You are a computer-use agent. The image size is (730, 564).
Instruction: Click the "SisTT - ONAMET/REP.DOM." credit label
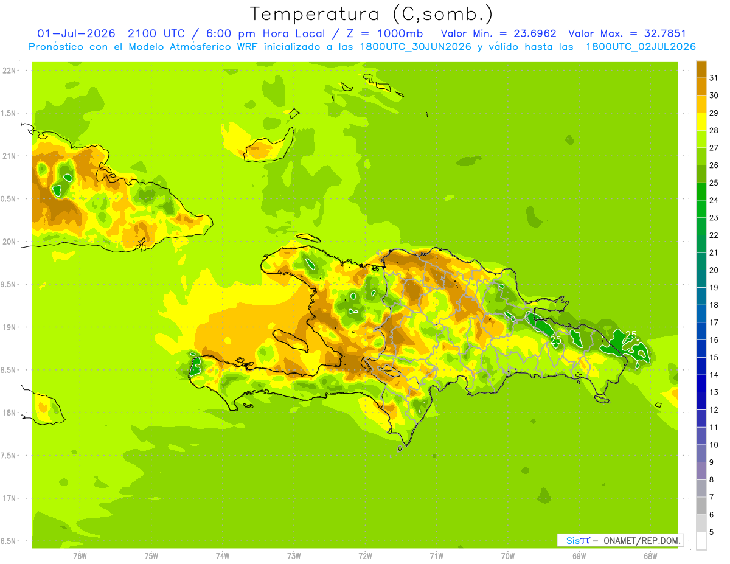pyautogui.click(x=620, y=540)
